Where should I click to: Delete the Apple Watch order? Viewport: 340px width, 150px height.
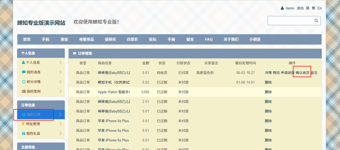pos(268,92)
